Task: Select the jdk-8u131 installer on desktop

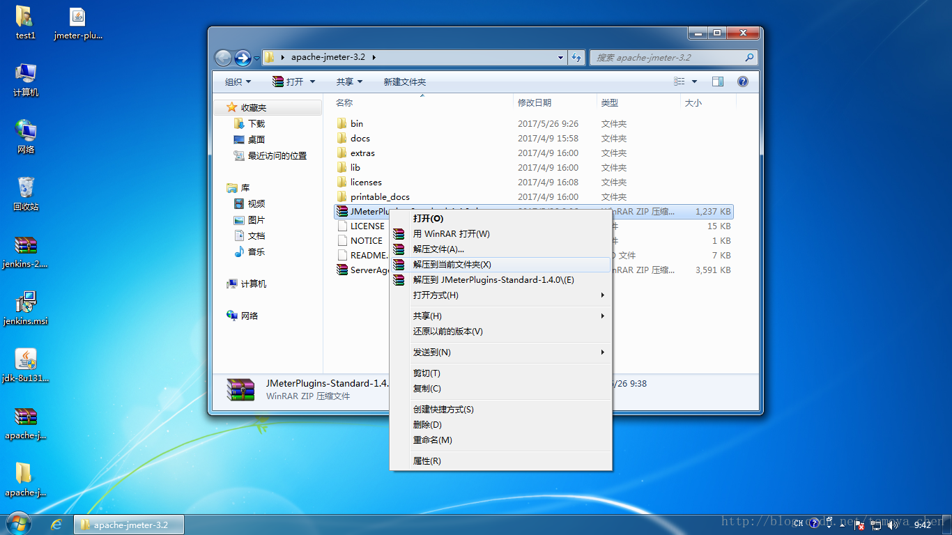Action: tap(26, 366)
